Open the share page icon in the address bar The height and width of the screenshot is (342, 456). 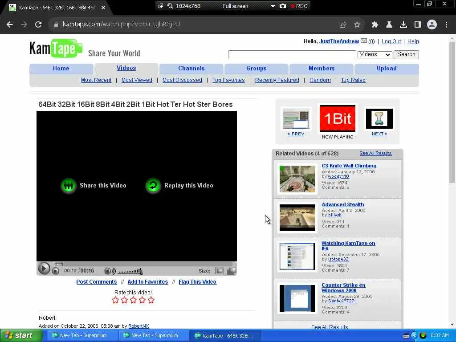point(343,25)
